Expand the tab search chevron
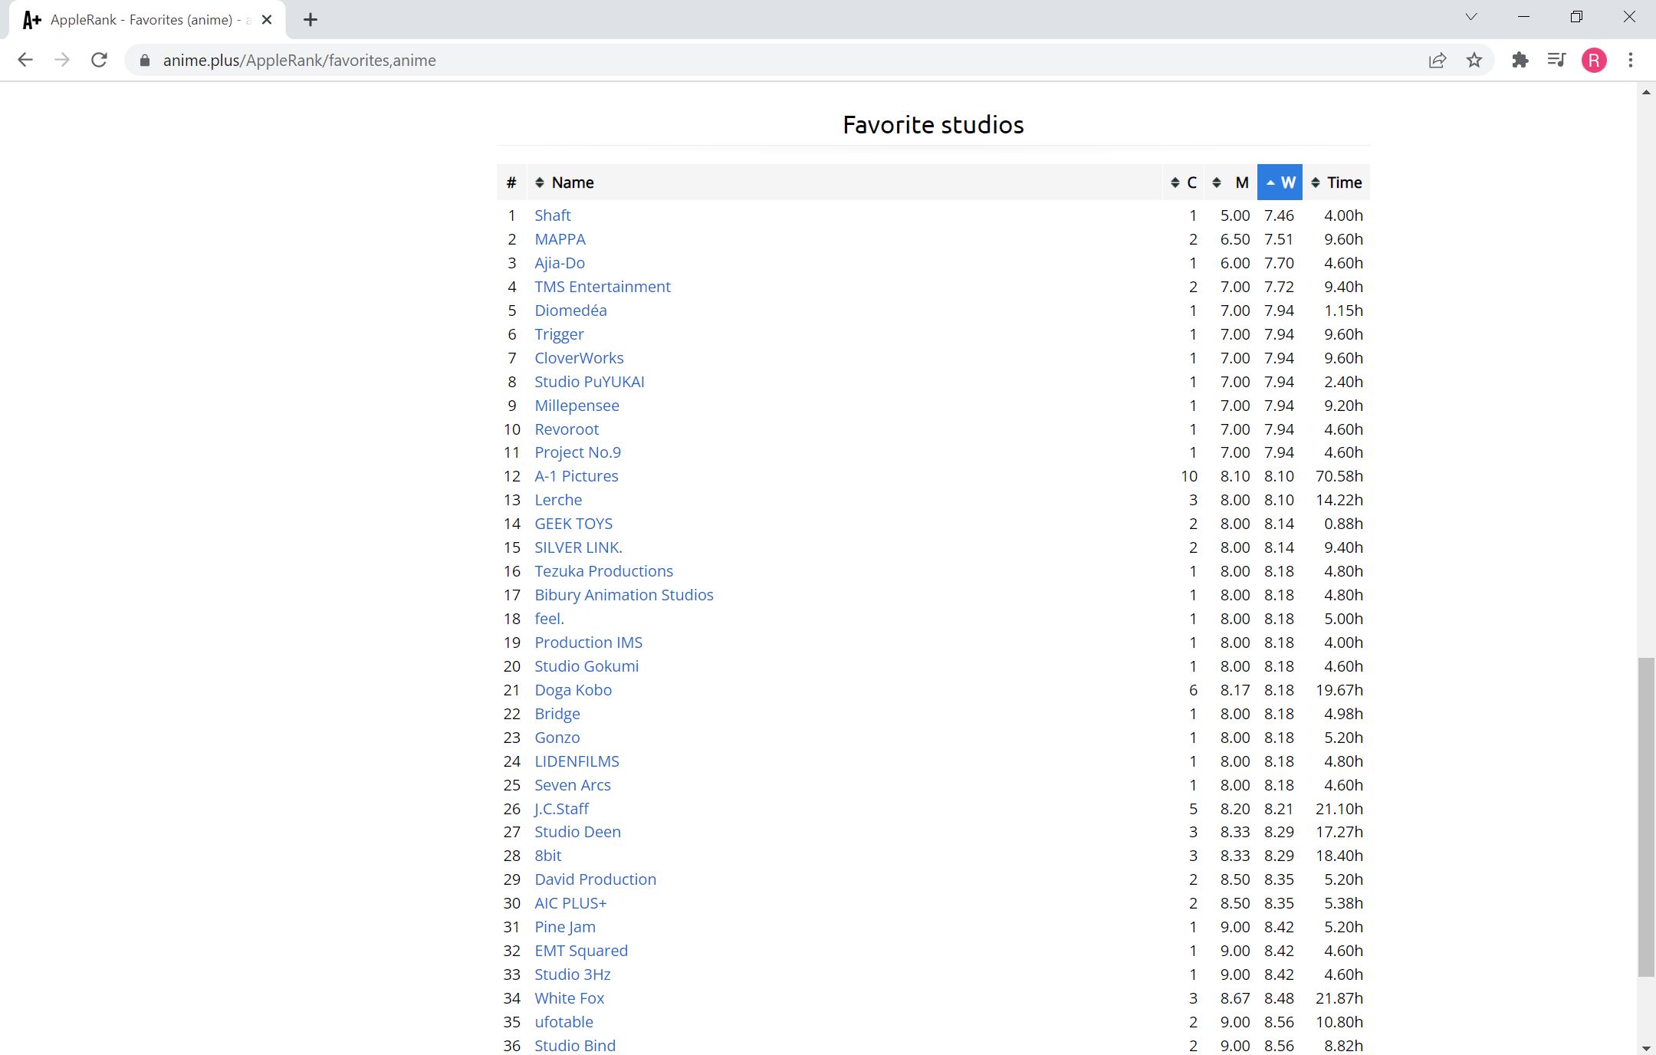 click(1470, 17)
